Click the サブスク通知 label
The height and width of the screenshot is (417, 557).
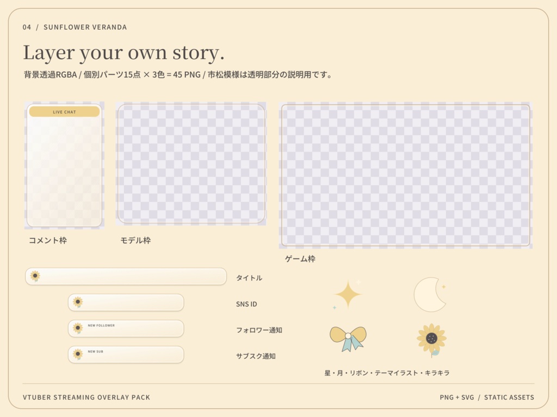(256, 356)
